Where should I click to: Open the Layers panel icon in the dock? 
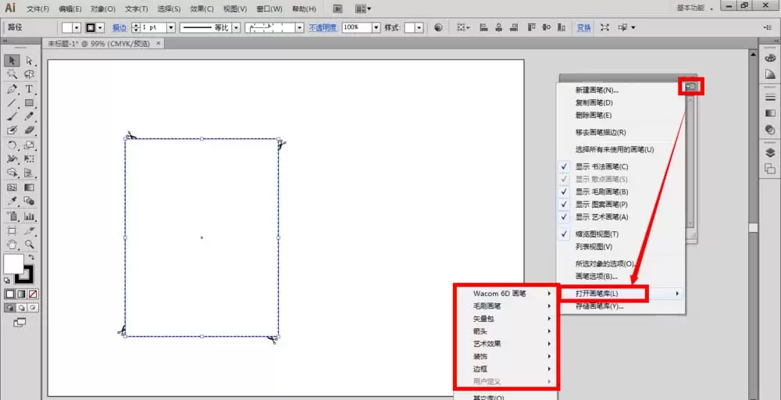click(770, 153)
